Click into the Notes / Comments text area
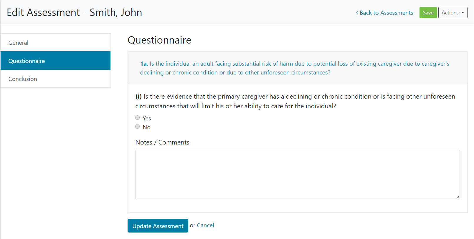This screenshot has height=239, width=474. pos(297,174)
